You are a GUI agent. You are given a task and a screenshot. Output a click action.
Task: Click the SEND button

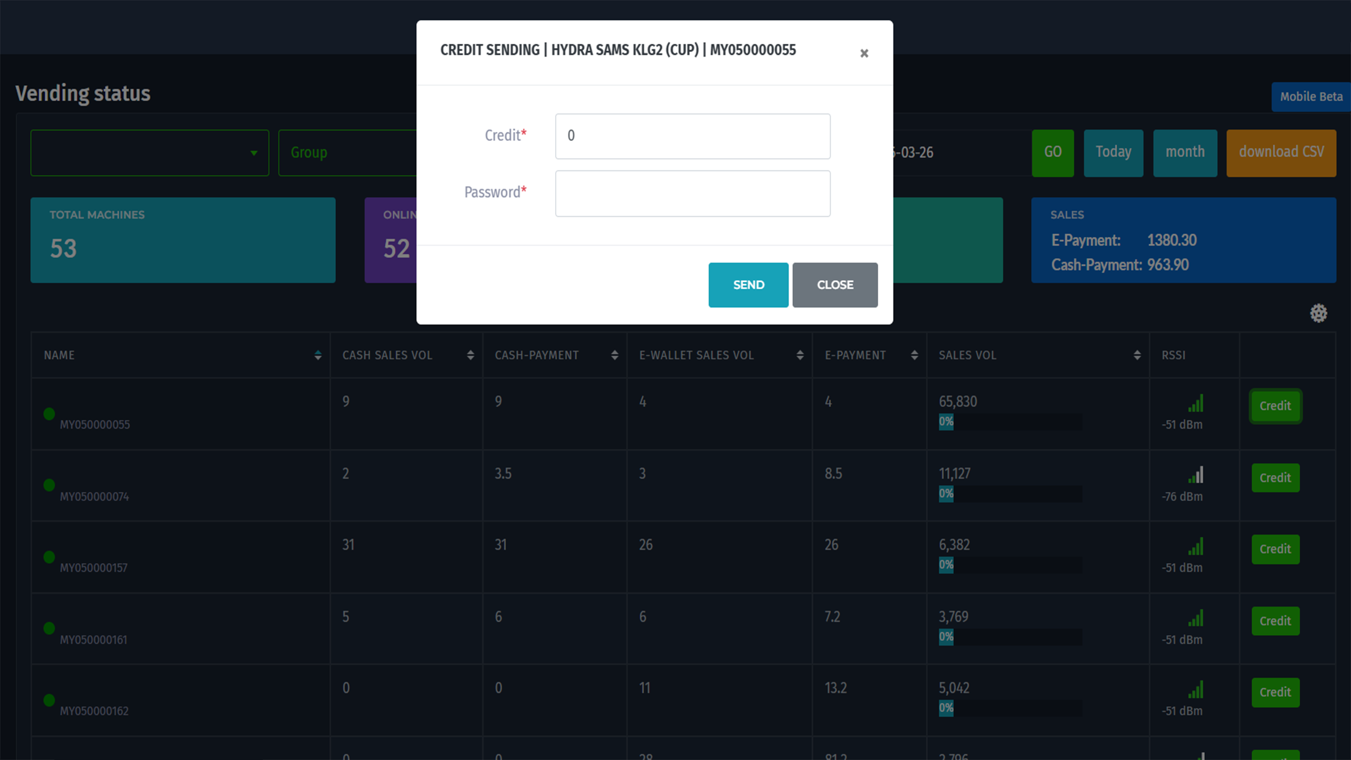click(748, 285)
